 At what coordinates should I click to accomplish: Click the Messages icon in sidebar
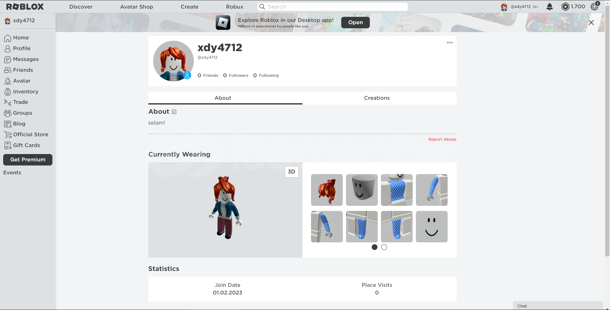pyautogui.click(x=8, y=59)
